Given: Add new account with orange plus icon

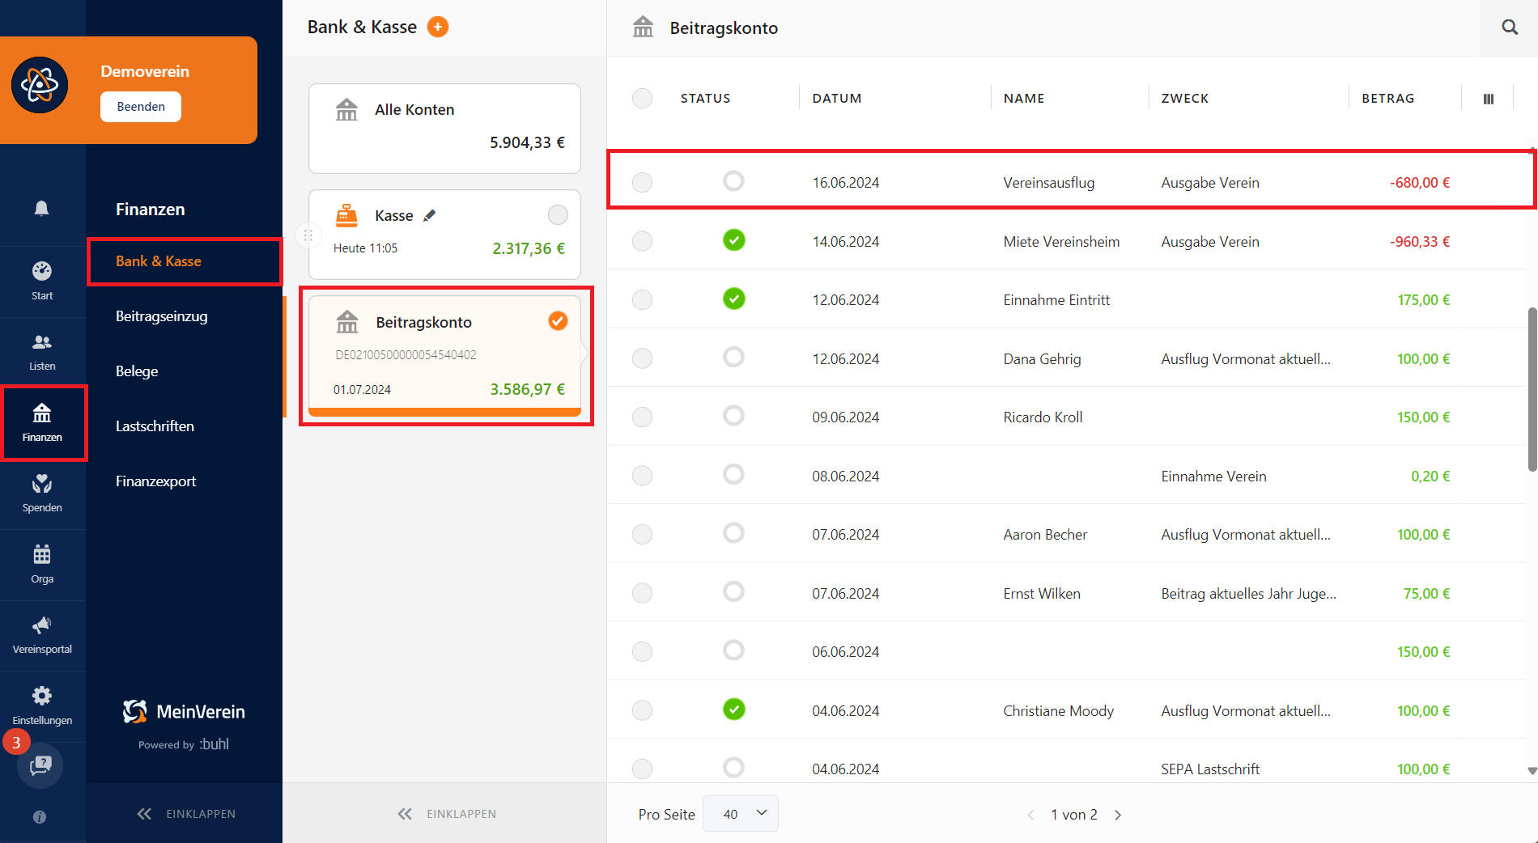Looking at the screenshot, I should 438,27.
